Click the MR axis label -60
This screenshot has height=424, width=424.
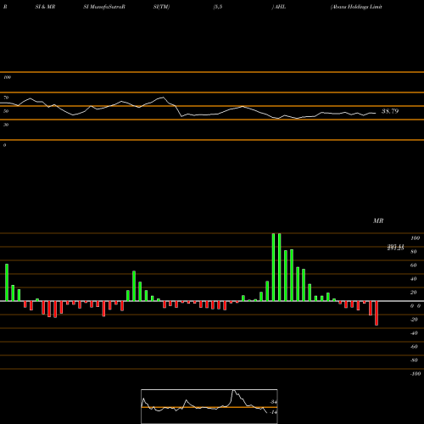point(414,347)
